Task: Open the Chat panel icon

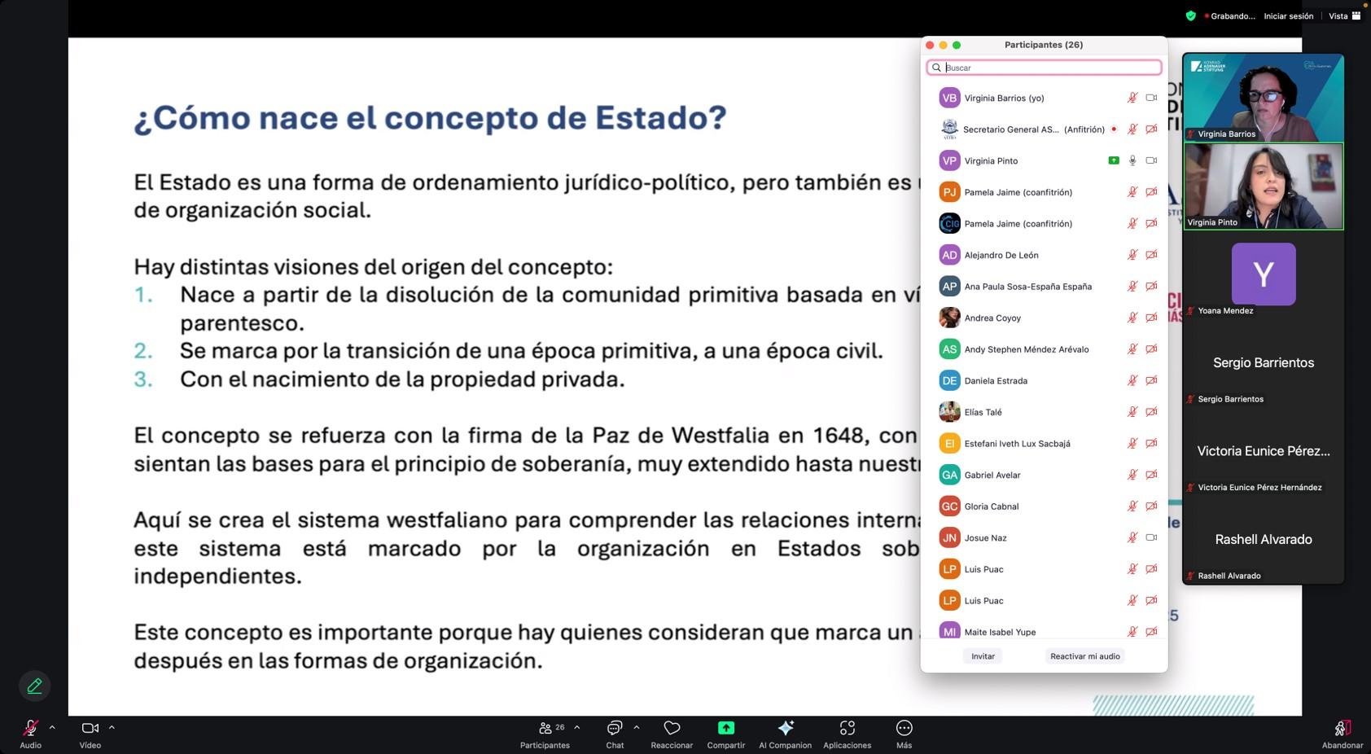Action: click(x=615, y=728)
